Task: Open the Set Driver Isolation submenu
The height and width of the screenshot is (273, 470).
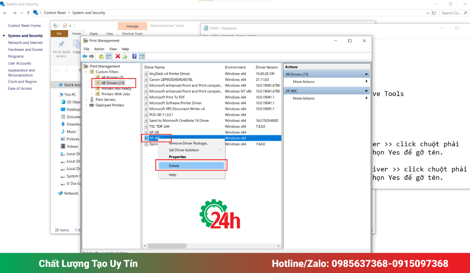Action: click(192, 150)
